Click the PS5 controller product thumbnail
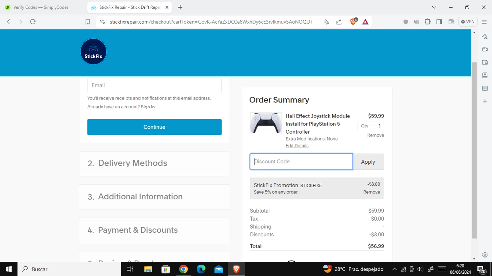The width and height of the screenshot is (492, 276). click(x=266, y=123)
